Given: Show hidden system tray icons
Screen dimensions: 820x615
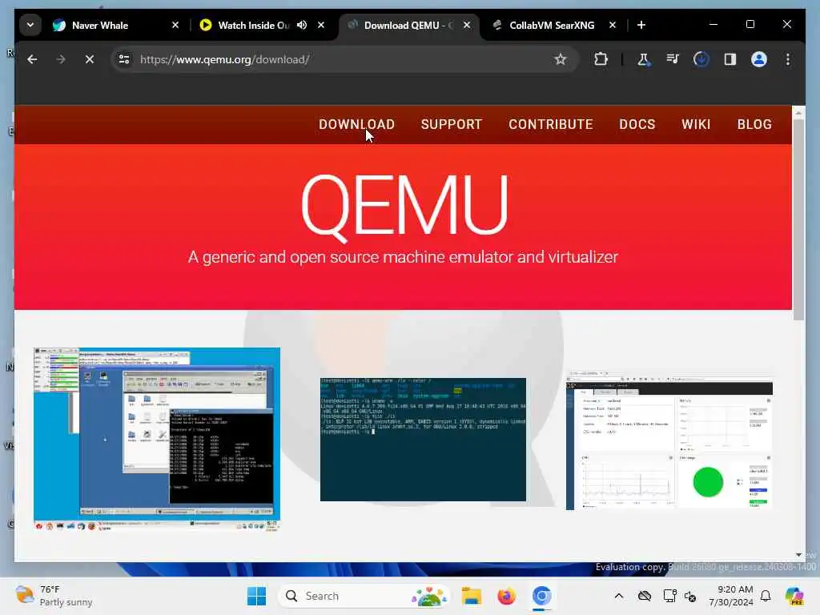Looking at the screenshot, I should (619, 596).
